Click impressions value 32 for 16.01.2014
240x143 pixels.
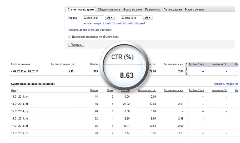click(x=96, y=119)
